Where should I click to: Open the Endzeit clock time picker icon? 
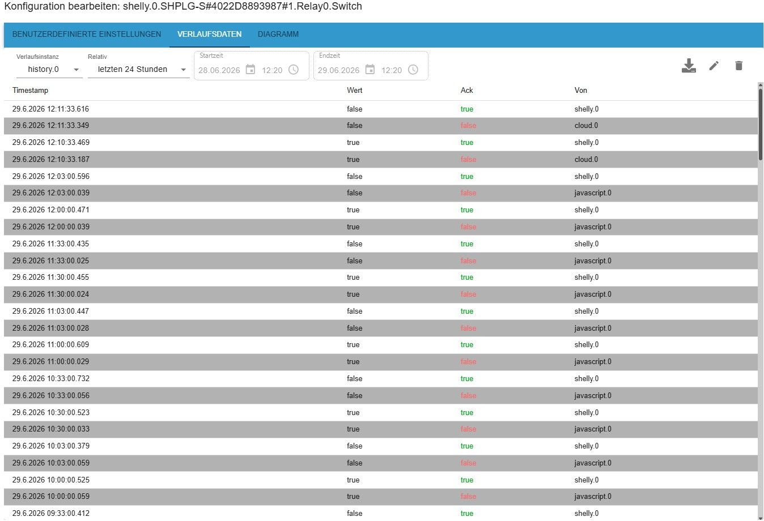click(413, 70)
